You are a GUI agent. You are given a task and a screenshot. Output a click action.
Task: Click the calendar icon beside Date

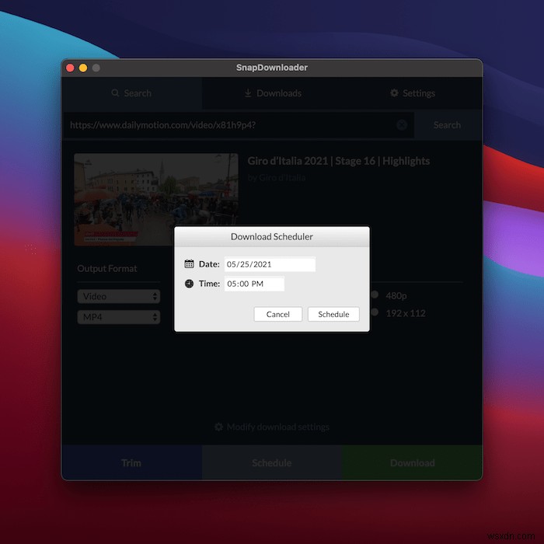189,264
